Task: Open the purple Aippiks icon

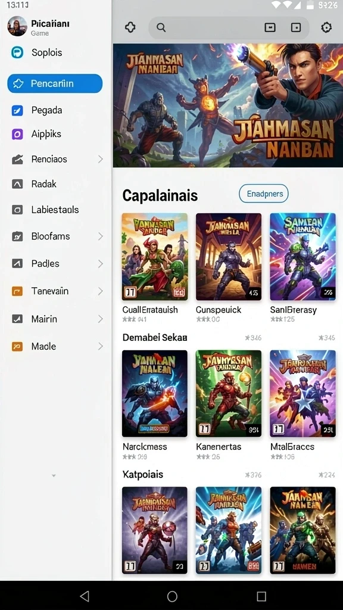Action: [x=17, y=134]
